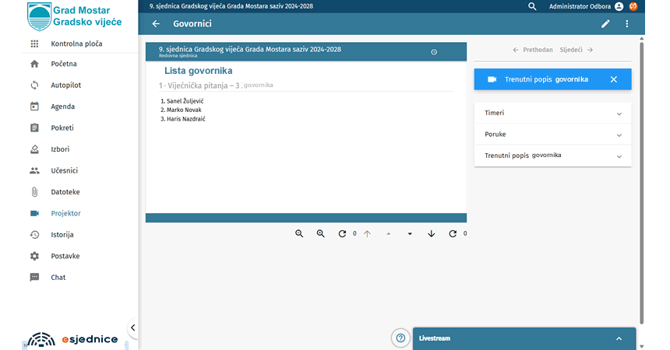
Task: Click the Sljedeći next button
Action: [577, 50]
